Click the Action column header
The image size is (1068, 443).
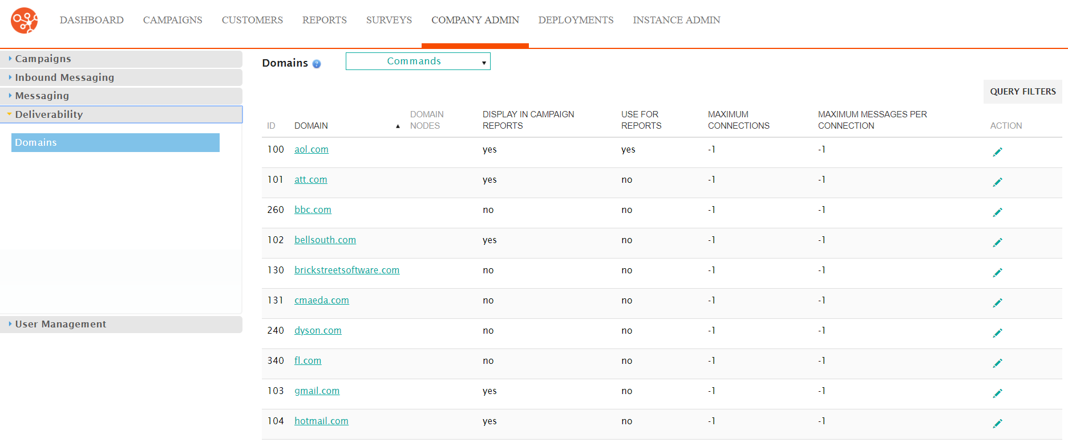(1006, 126)
